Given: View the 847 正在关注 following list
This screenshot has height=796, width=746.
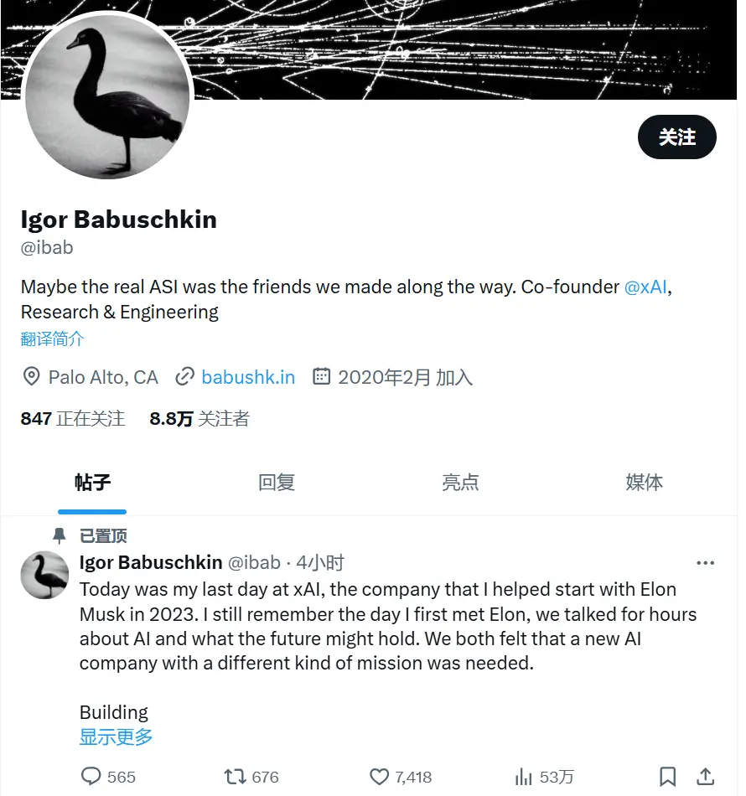Looking at the screenshot, I should click(x=73, y=418).
